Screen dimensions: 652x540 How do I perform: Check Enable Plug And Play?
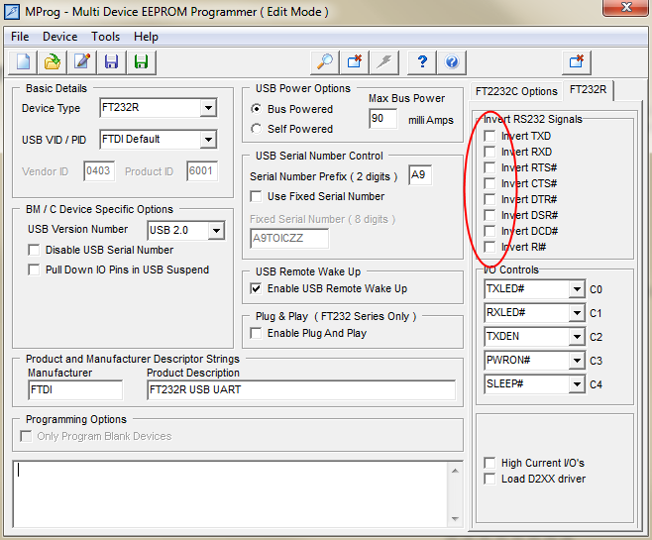tap(256, 333)
